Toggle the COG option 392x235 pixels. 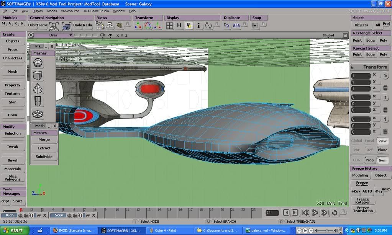(x=356, y=160)
